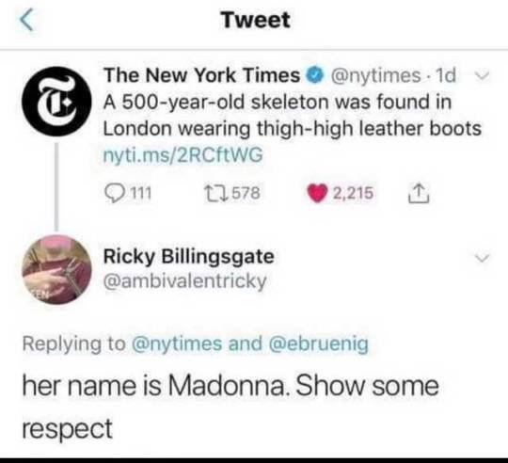Select the reply text about Madonna
508x463 pixels.
[230, 407]
